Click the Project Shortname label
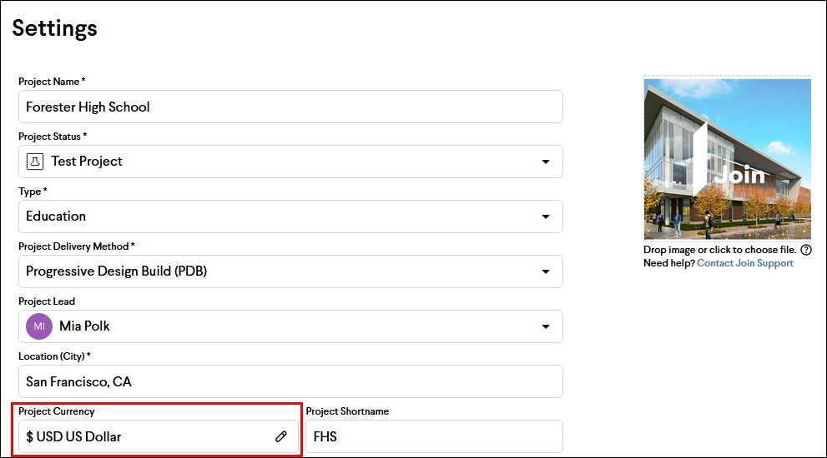The height and width of the screenshot is (458, 827). (x=347, y=411)
